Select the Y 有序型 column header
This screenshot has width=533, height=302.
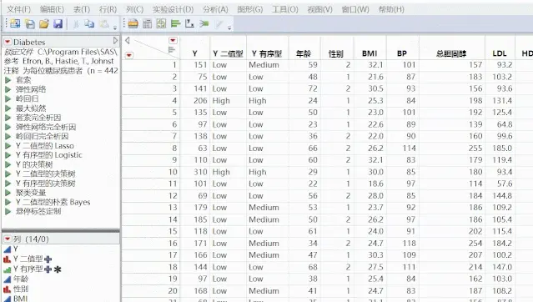267,53
